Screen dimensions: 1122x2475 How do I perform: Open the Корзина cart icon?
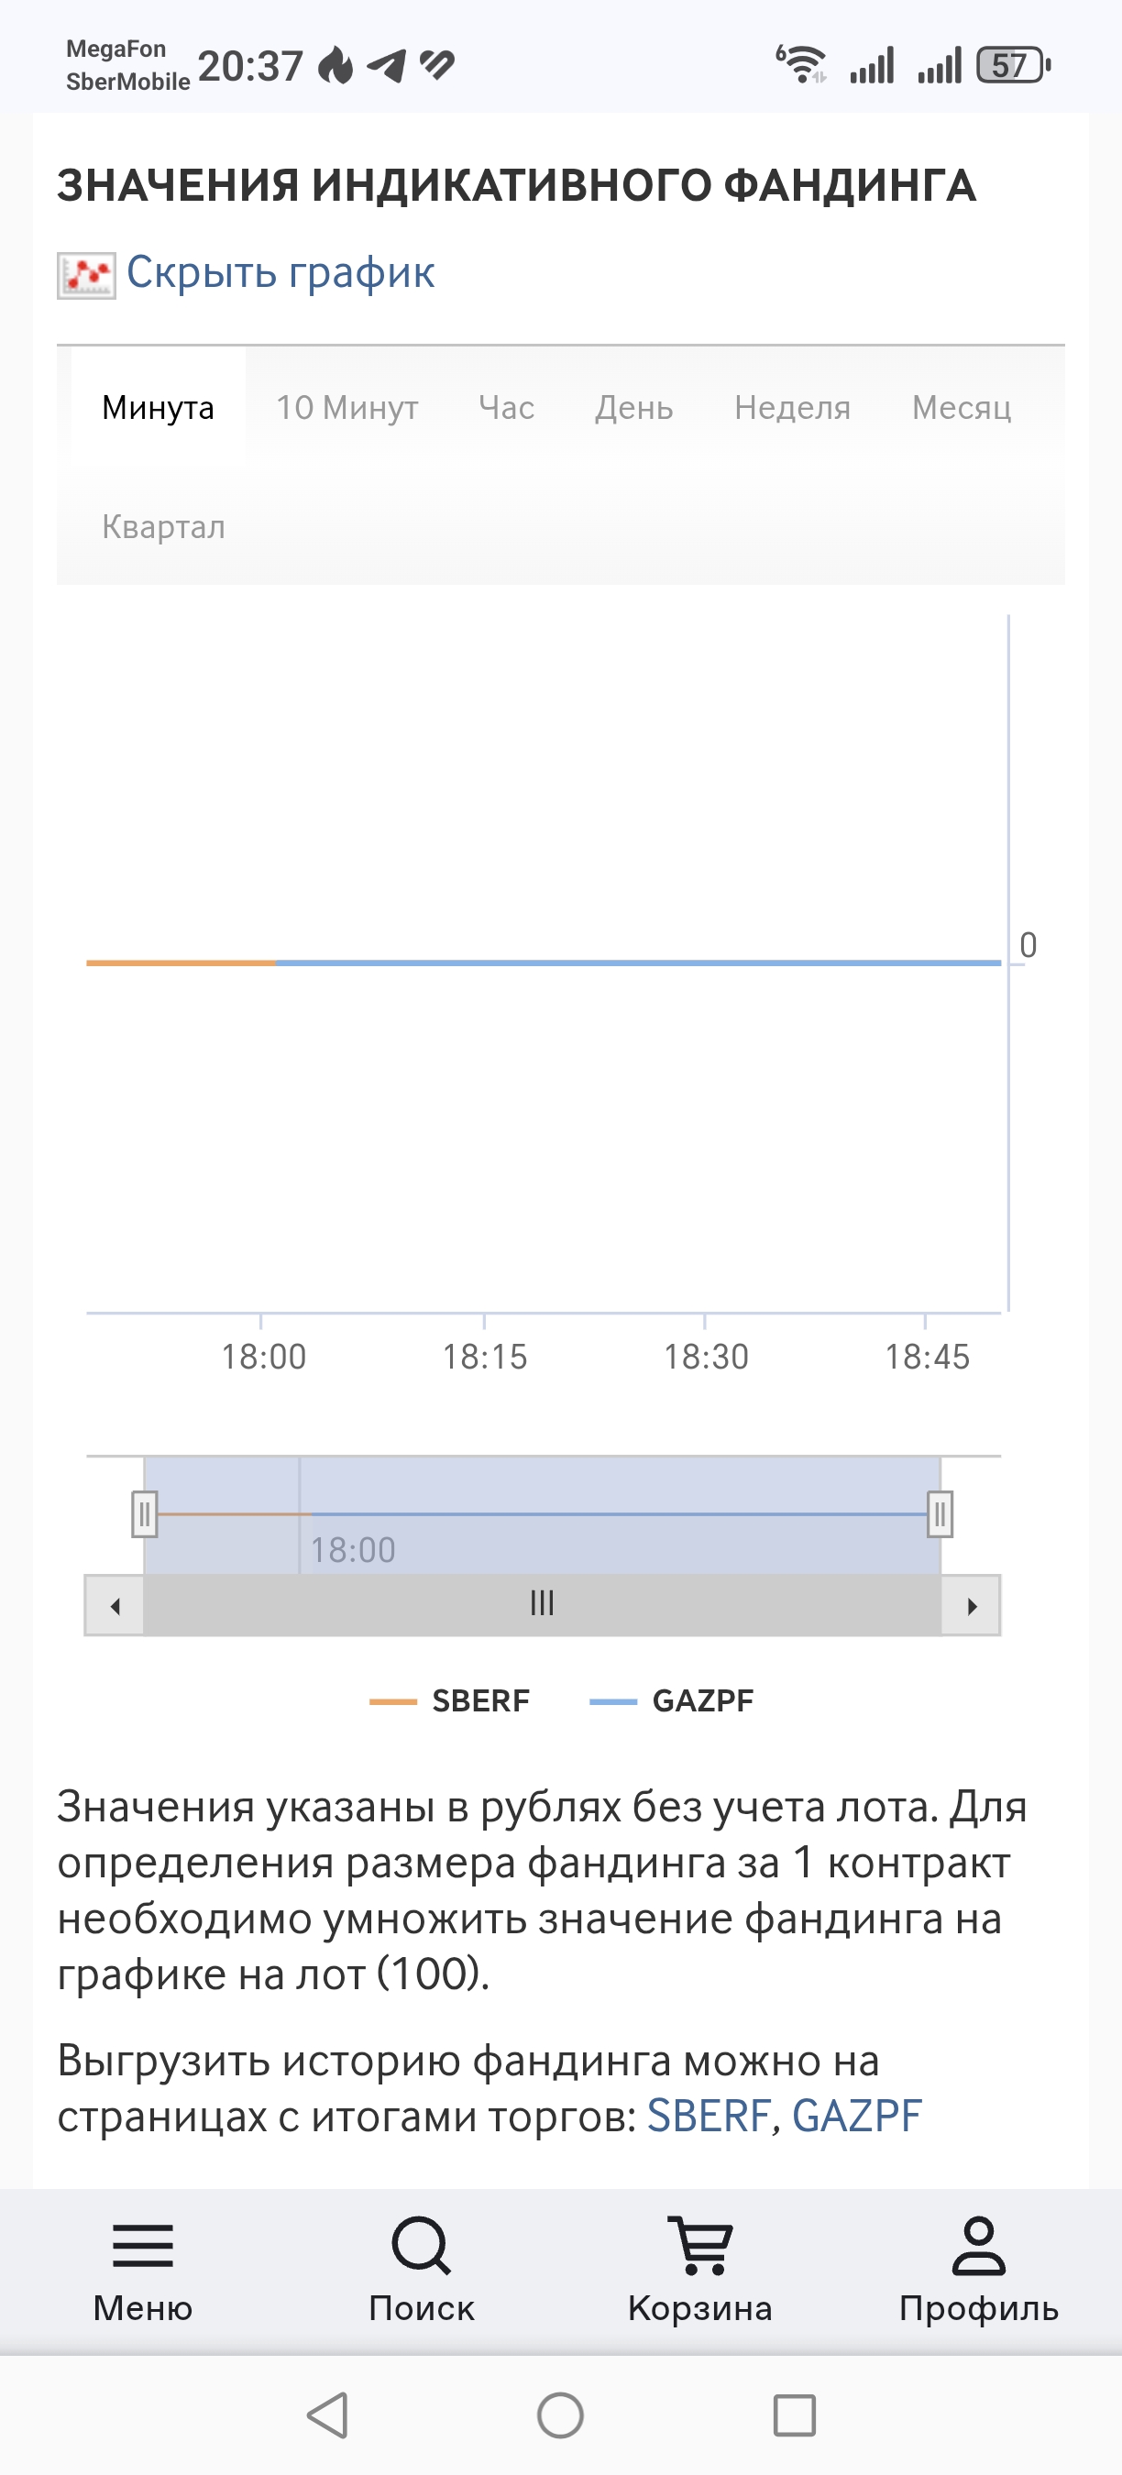pos(700,2247)
